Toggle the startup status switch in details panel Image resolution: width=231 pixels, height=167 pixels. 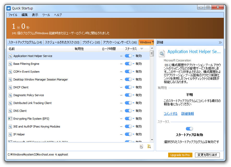[189, 129]
